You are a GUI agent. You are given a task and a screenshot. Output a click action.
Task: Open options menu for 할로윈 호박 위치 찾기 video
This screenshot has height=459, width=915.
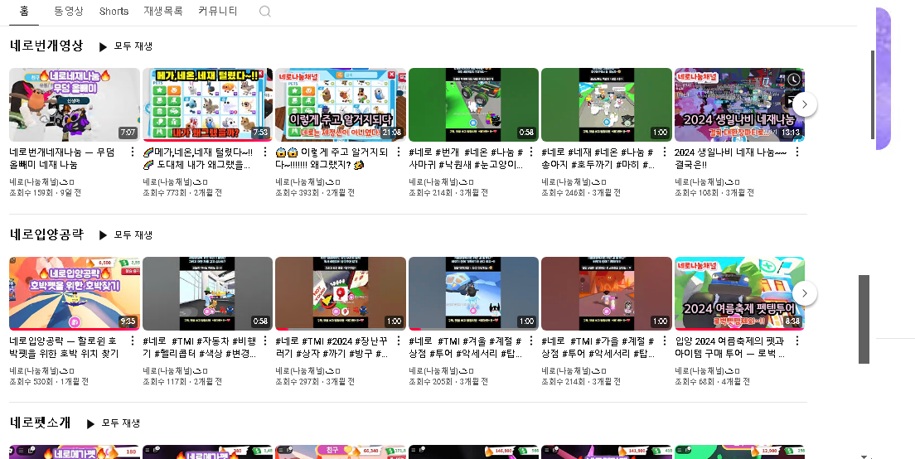click(132, 341)
